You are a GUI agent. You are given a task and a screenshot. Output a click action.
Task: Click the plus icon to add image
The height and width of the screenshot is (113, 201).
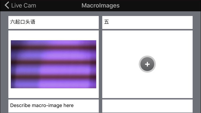147,64
